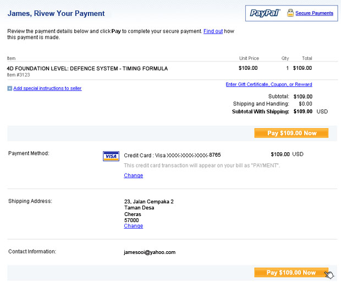Click the address line 23, Jalan Cempaka 2
341x282 pixels.
click(149, 202)
